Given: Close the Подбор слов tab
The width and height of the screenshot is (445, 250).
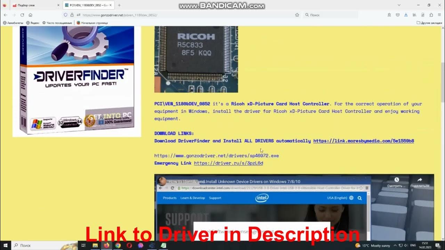Looking at the screenshot, I should pyautogui.click(x=58, y=5).
